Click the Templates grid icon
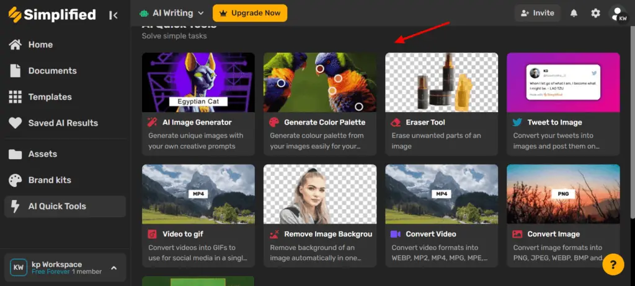The width and height of the screenshot is (635, 286). 16,97
